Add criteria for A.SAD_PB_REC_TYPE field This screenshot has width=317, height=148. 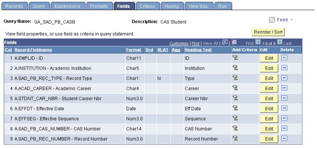point(235,78)
